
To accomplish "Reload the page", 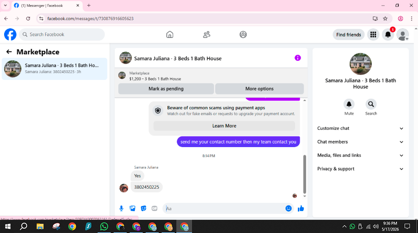I will tap(28, 18).
